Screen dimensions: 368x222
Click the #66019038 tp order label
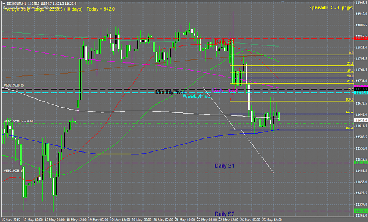point(14,85)
